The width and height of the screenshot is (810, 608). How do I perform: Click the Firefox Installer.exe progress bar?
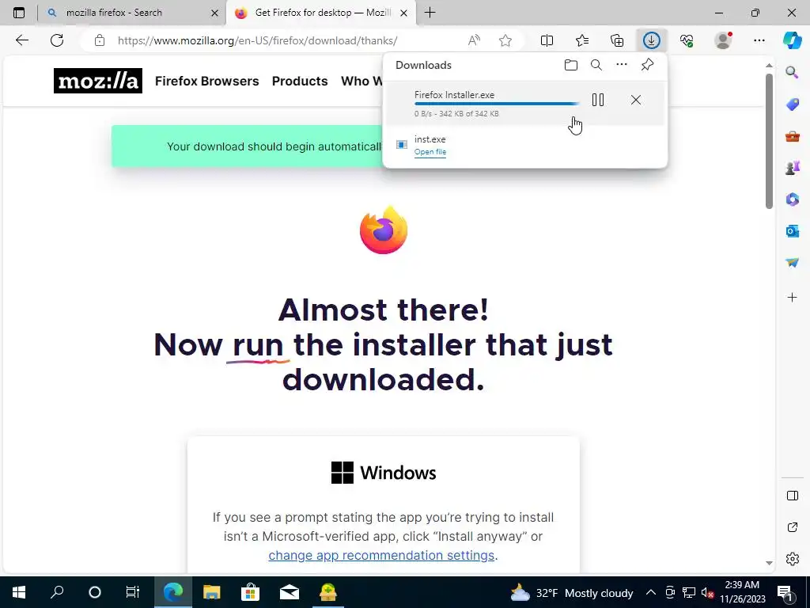point(497,104)
